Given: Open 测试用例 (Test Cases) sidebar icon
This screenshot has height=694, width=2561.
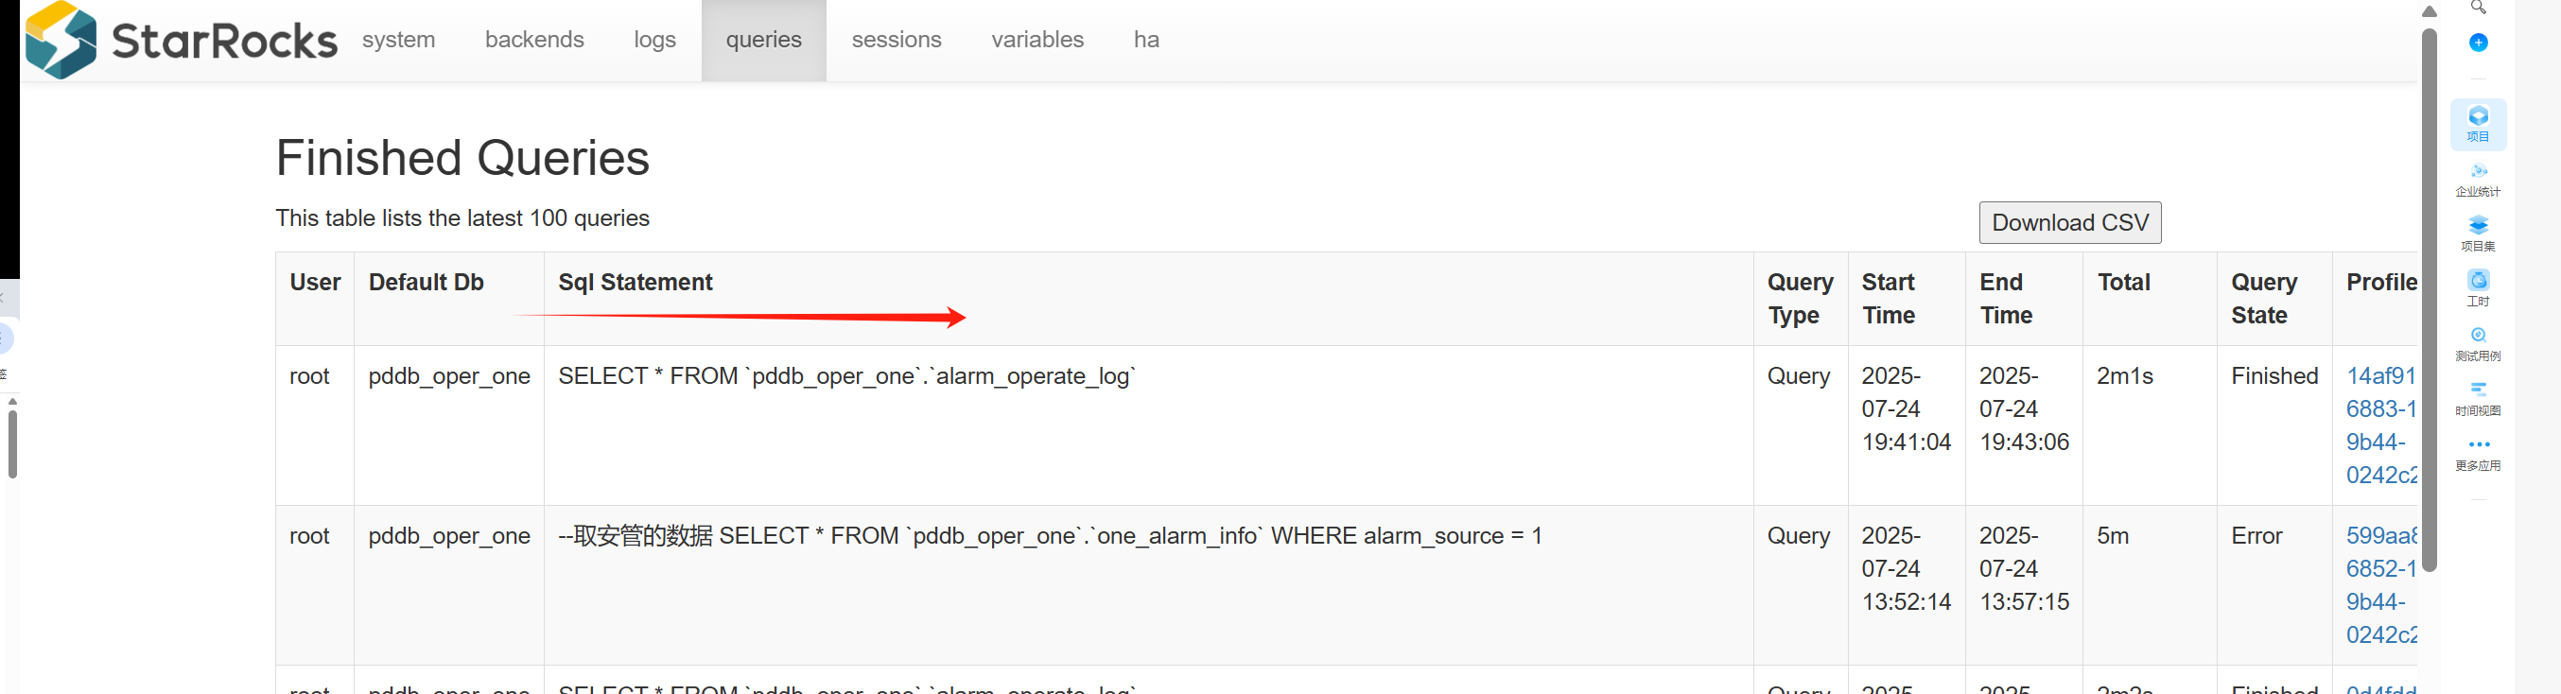Looking at the screenshot, I should [x=2478, y=343].
